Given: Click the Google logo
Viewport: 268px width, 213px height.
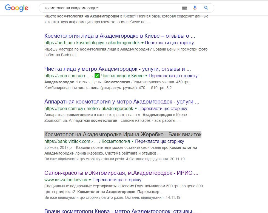Looking at the screenshot, I should (x=16, y=8).
